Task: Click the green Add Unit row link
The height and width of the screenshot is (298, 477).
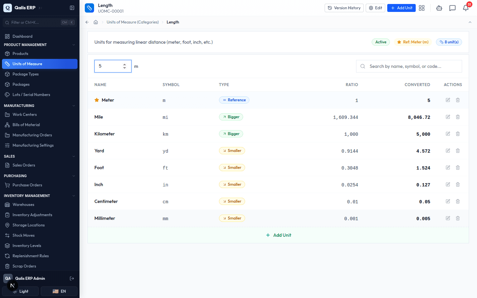Action: [279, 235]
